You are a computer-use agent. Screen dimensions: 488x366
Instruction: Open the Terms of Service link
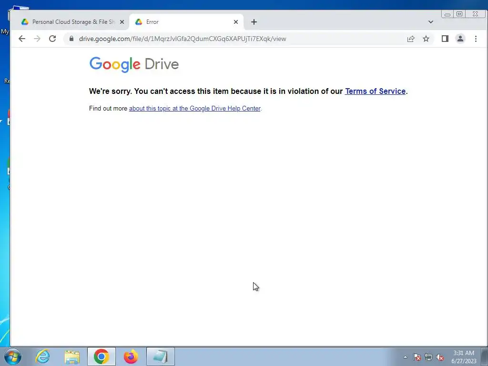(x=376, y=91)
